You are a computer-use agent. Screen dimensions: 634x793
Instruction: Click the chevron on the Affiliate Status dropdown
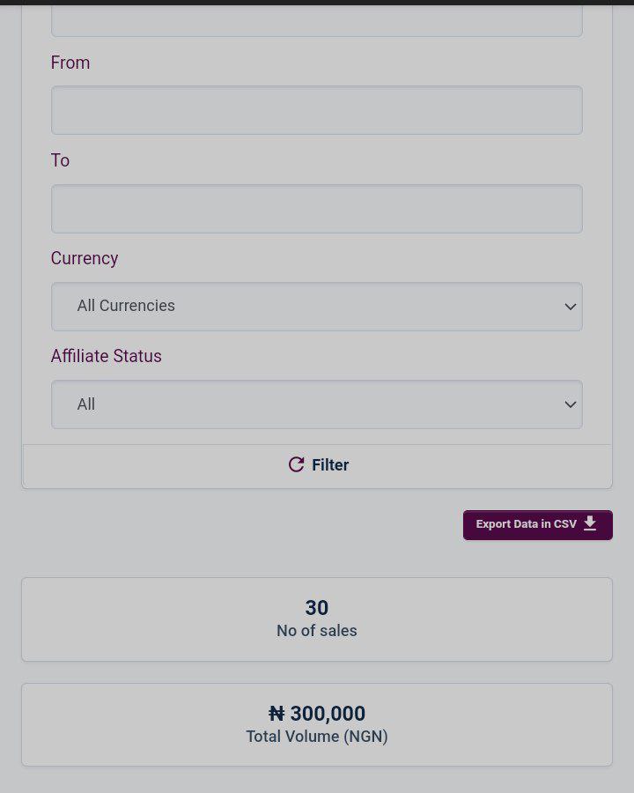[570, 404]
